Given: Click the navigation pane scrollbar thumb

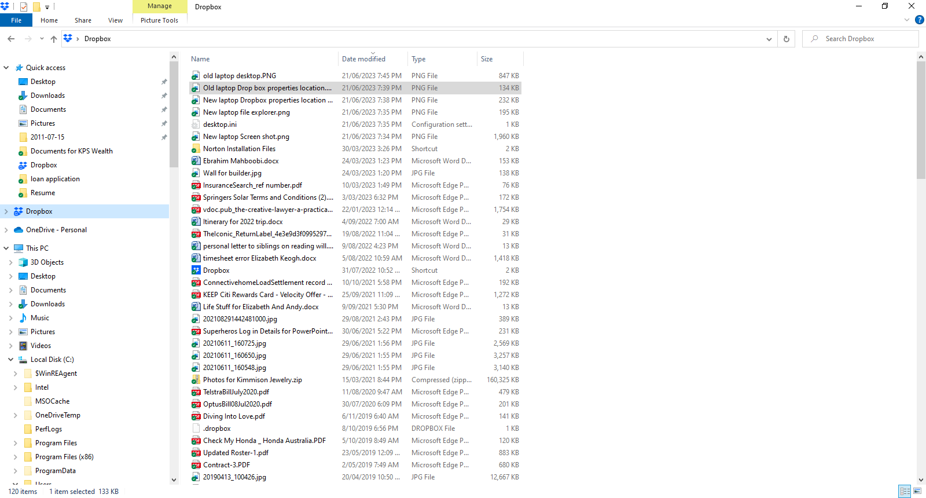Looking at the screenshot, I should tap(174, 114).
